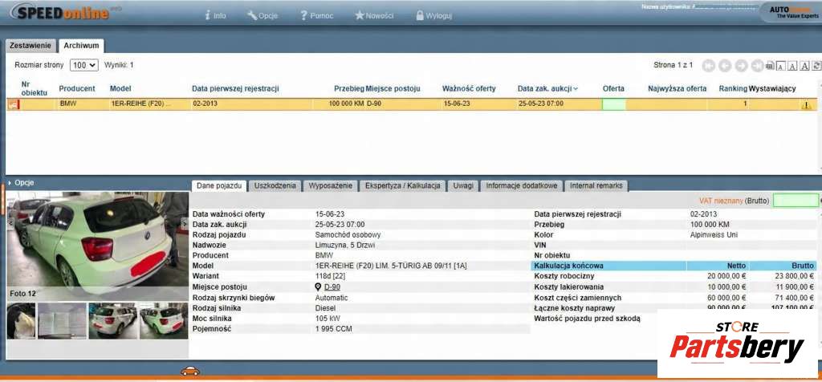Go to first results page
The height and width of the screenshot is (382, 822).
709,66
